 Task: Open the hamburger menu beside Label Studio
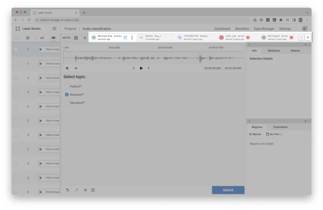(54, 29)
